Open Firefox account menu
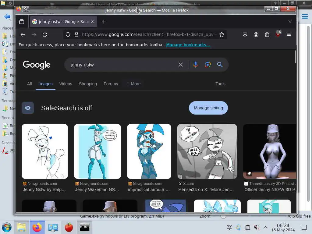Viewport: 312px width, 234px height. tap(256, 35)
